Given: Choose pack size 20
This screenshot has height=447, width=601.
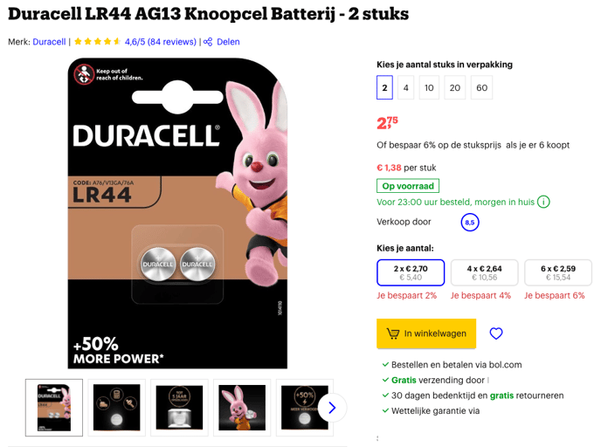Looking at the screenshot, I should (454, 87).
